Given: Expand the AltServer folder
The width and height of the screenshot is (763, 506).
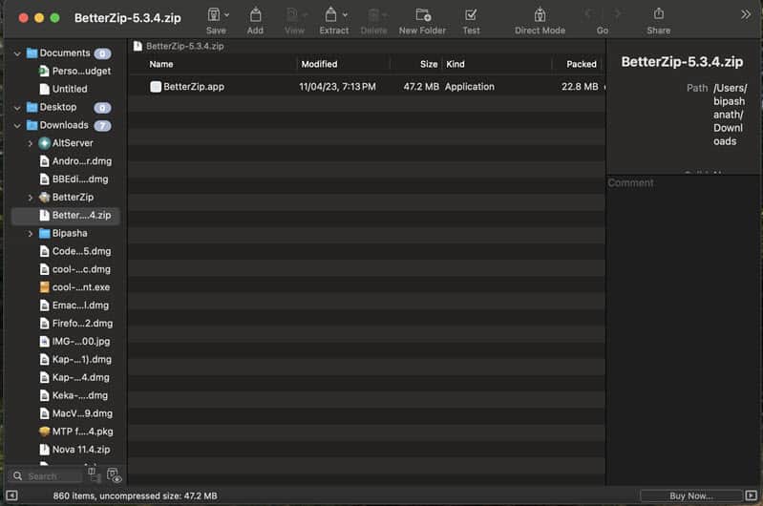Looking at the screenshot, I should point(31,143).
